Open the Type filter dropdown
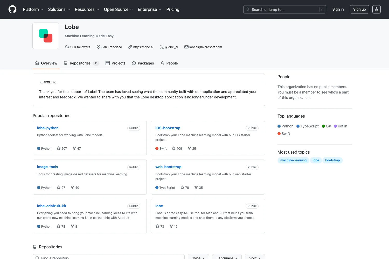Image resolution: width=389 pixels, height=259 pixels. click(198, 257)
